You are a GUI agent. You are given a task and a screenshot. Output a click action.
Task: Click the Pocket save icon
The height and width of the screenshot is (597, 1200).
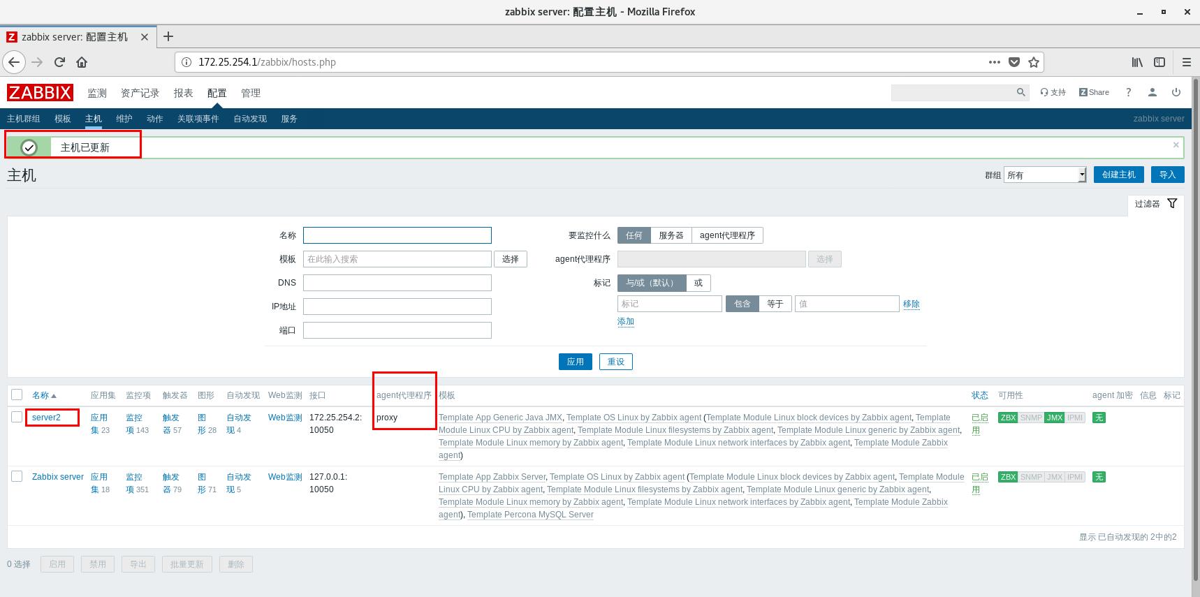pyautogui.click(x=1014, y=62)
